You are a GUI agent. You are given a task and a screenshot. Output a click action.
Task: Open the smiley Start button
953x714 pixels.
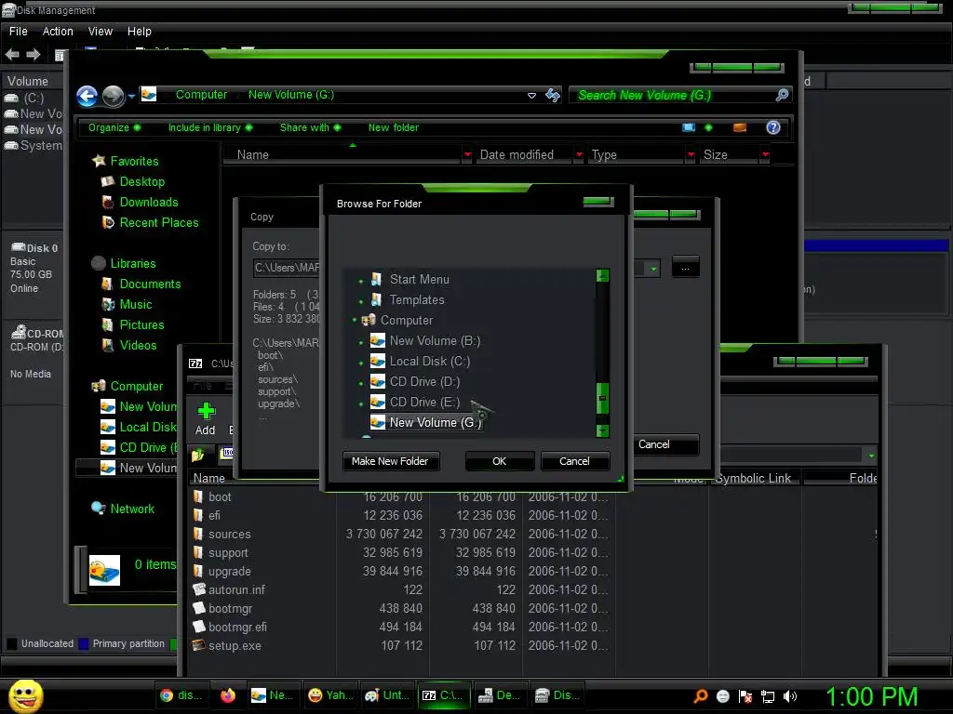(25, 695)
